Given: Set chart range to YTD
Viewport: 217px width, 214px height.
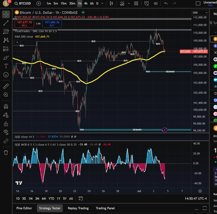Looking at the screenshot, I should 51,198.
